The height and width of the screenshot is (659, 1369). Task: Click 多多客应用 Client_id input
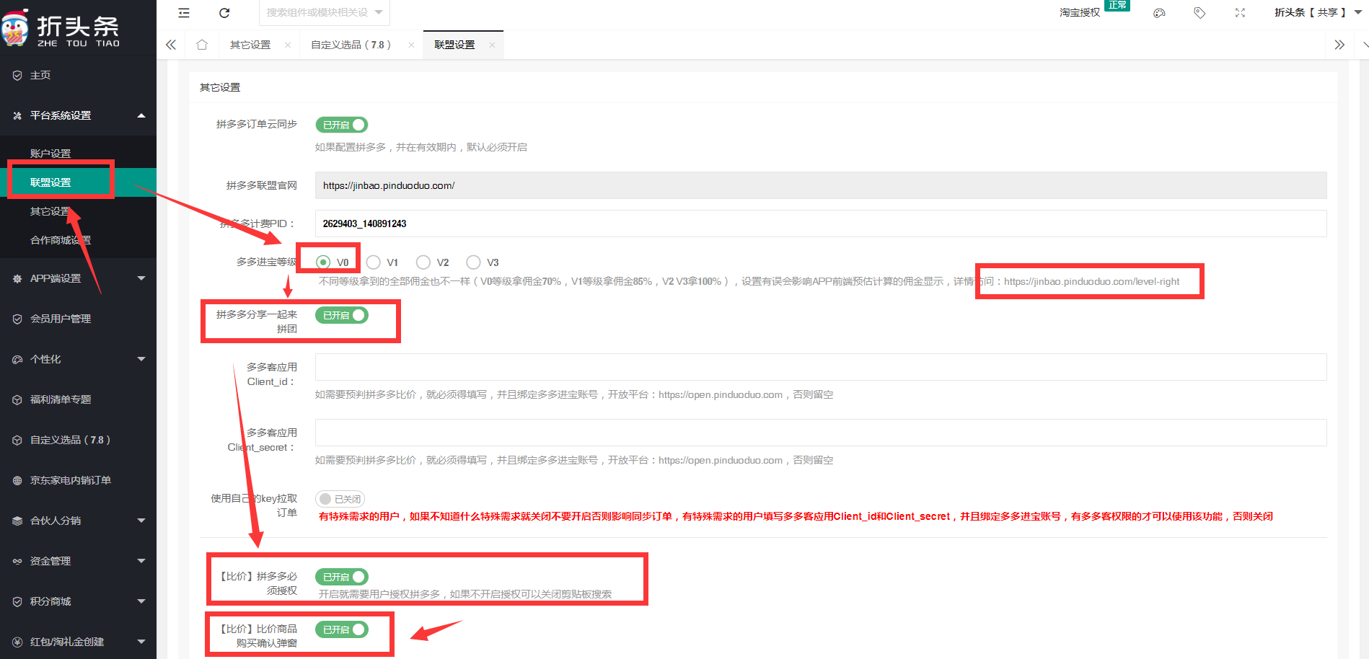click(x=821, y=367)
